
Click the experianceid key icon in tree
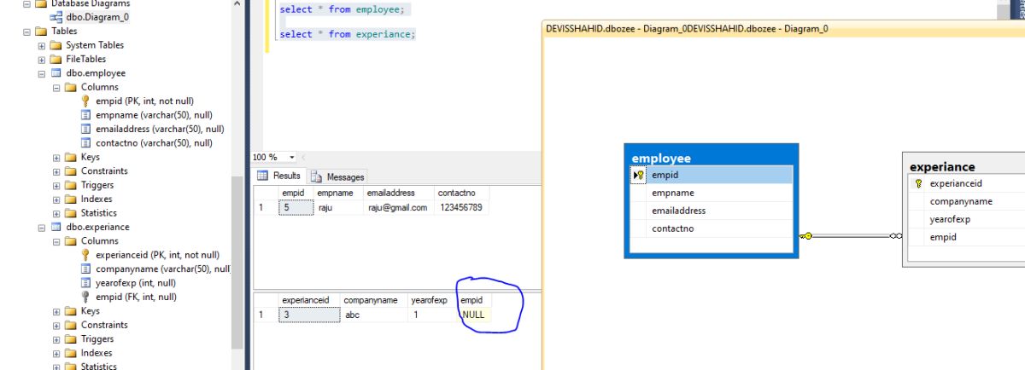click(85, 255)
